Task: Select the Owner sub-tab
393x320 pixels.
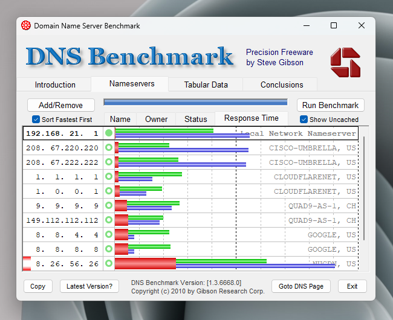Action: tap(156, 119)
